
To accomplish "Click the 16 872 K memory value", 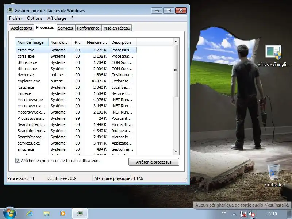I will pos(99,81).
